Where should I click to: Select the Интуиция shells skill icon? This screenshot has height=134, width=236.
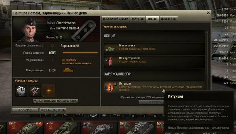pyautogui.click(x=110, y=87)
